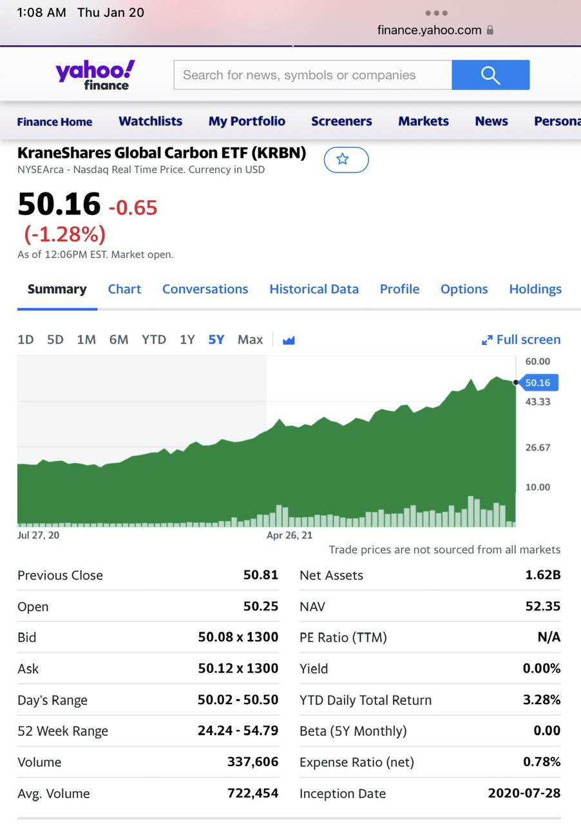
Task: Switch to the Holdings tab
Action: click(535, 290)
